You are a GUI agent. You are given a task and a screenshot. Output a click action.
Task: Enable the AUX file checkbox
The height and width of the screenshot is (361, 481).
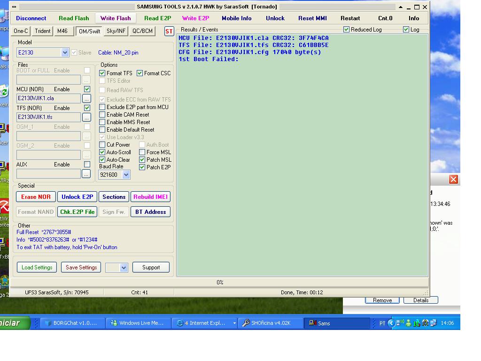[87, 164]
